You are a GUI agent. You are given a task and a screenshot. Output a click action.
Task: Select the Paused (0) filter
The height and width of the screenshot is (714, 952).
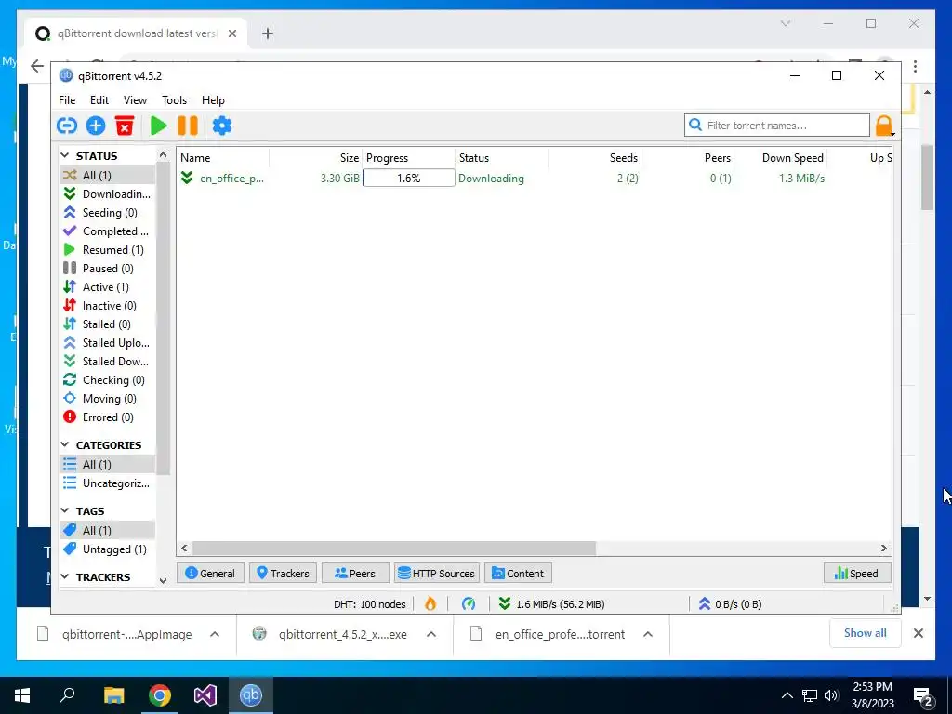pos(108,269)
